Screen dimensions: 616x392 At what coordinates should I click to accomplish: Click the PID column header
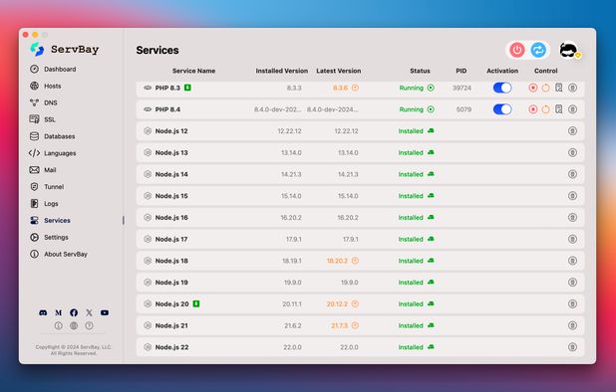[x=462, y=71]
